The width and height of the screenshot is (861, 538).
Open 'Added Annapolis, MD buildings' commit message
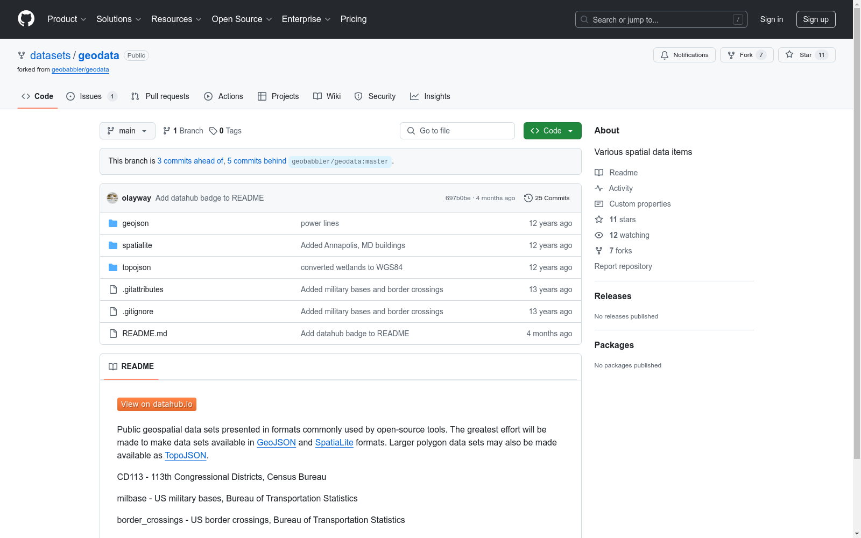(x=353, y=245)
